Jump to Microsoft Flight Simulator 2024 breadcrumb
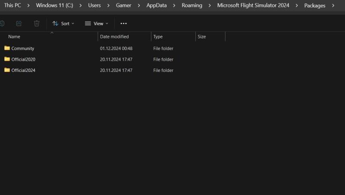 pyautogui.click(x=253, y=6)
